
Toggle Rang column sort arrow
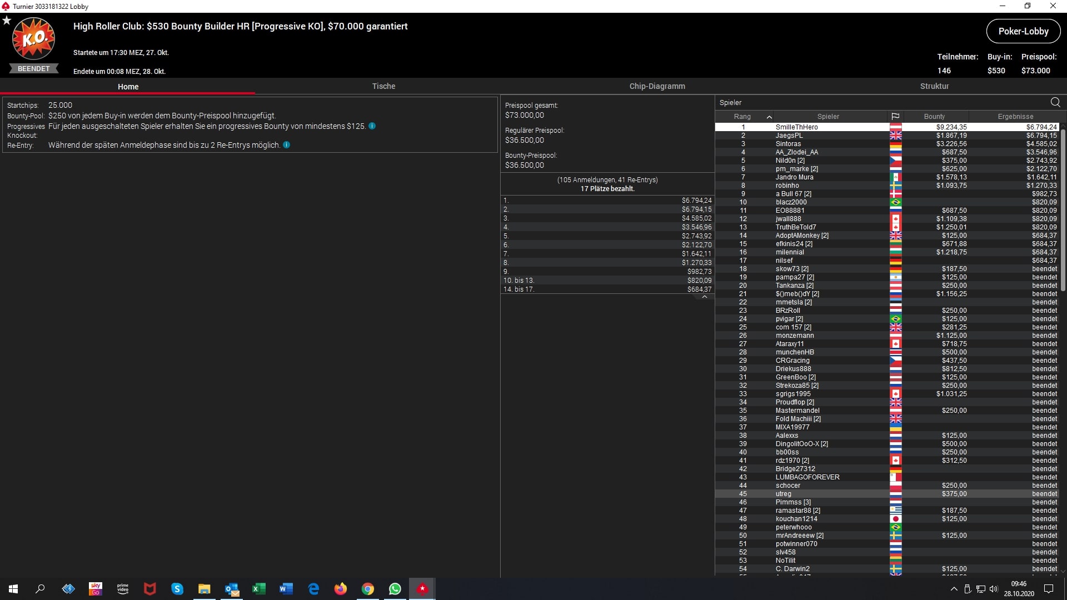tap(769, 117)
